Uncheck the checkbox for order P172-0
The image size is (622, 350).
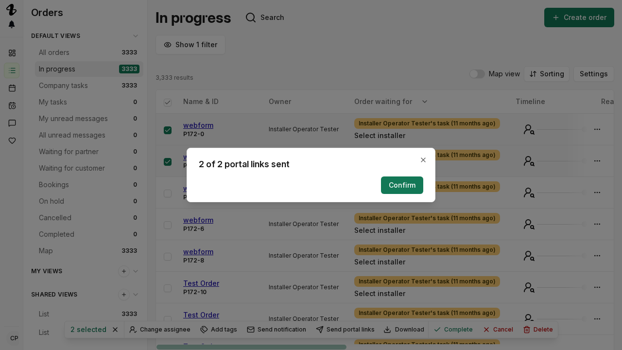tap(168, 130)
